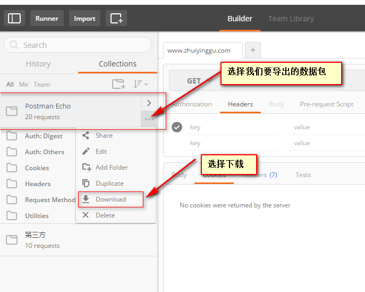This screenshot has height=292, width=365.
Task: Click the search magnifier icon
Action: click(x=14, y=45)
